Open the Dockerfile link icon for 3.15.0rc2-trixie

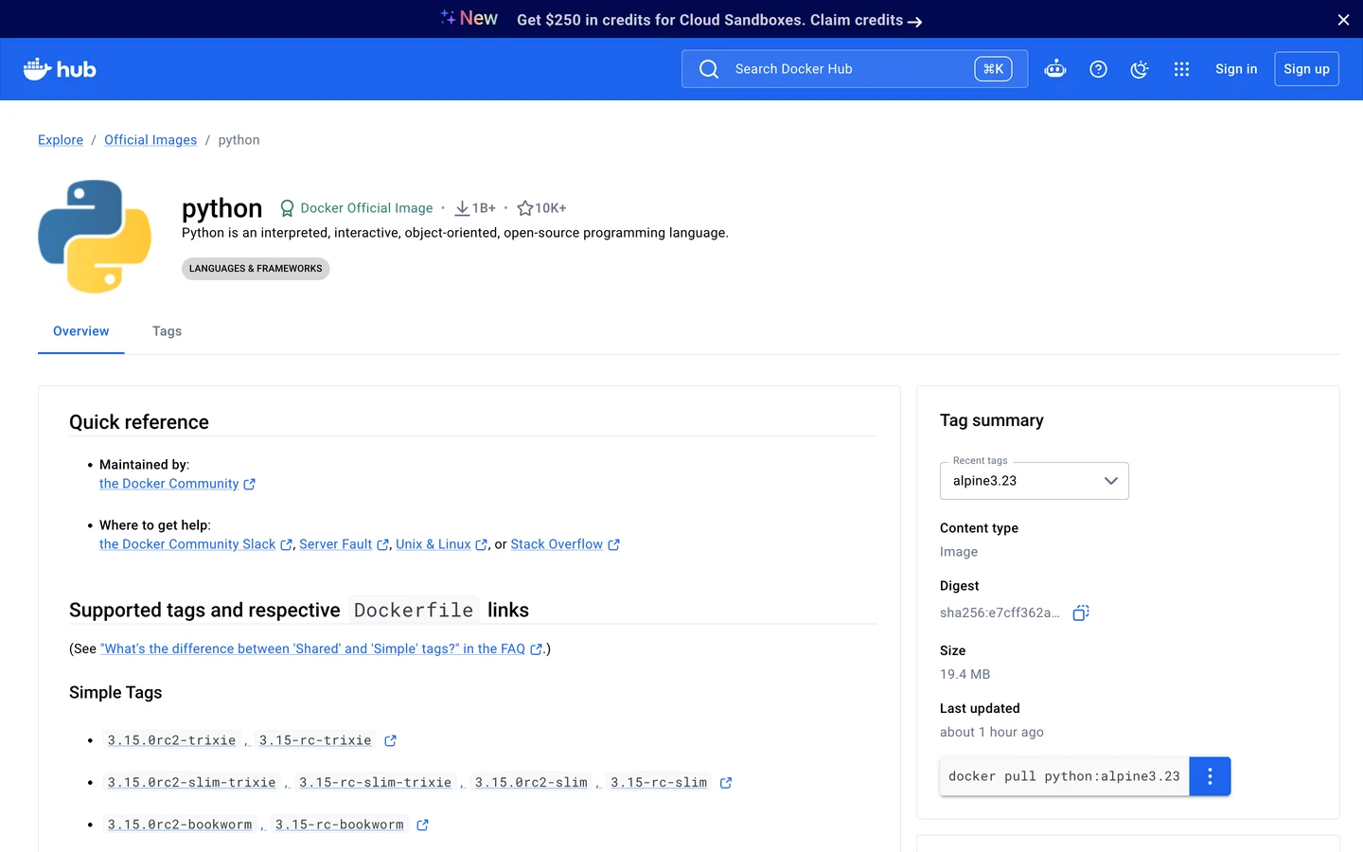click(390, 741)
